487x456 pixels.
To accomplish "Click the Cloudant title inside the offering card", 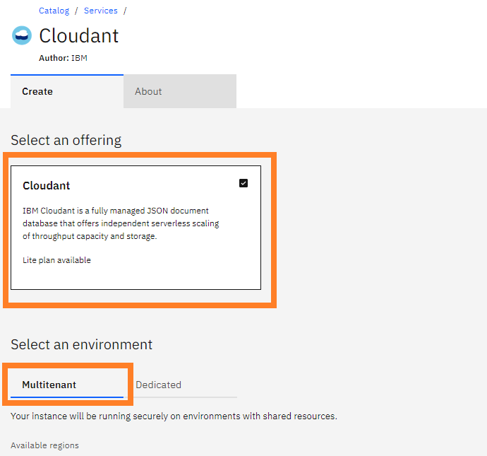I will click(x=47, y=186).
